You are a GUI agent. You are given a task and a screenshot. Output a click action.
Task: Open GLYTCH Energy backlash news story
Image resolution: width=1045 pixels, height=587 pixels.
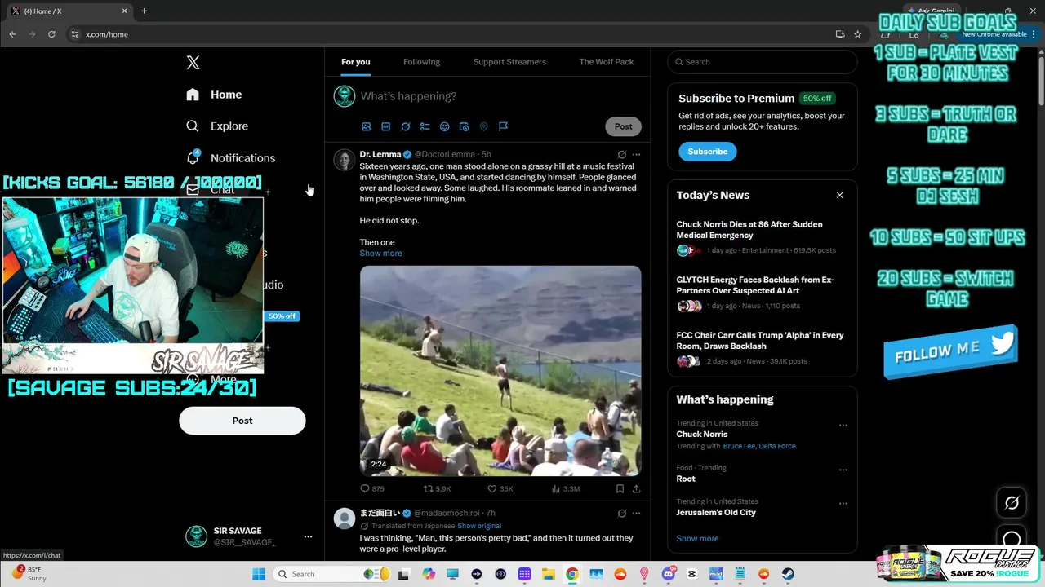[x=755, y=285]
